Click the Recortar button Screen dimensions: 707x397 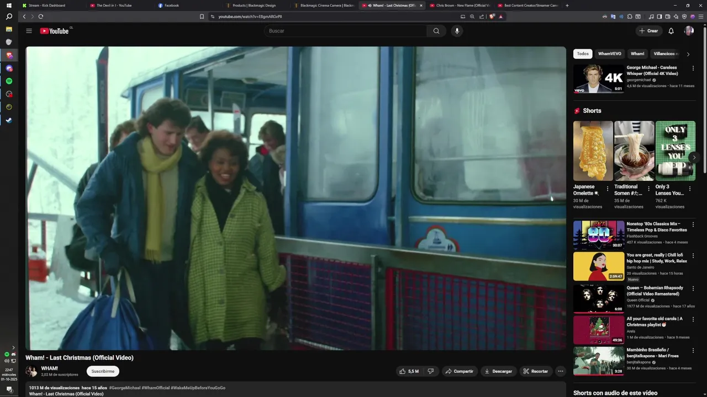tap(535, 371)
